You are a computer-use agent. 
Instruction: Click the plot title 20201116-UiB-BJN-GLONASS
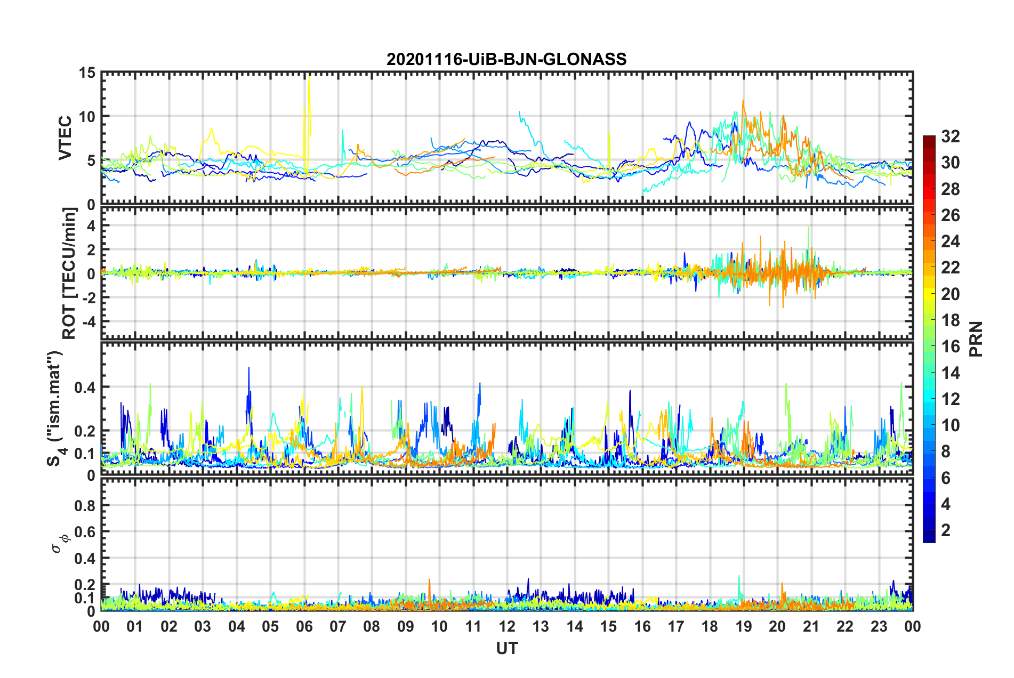506,59
